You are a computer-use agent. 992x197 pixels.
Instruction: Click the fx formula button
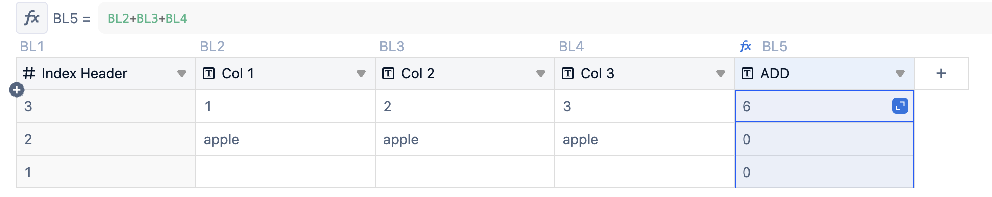click(32, 18)
